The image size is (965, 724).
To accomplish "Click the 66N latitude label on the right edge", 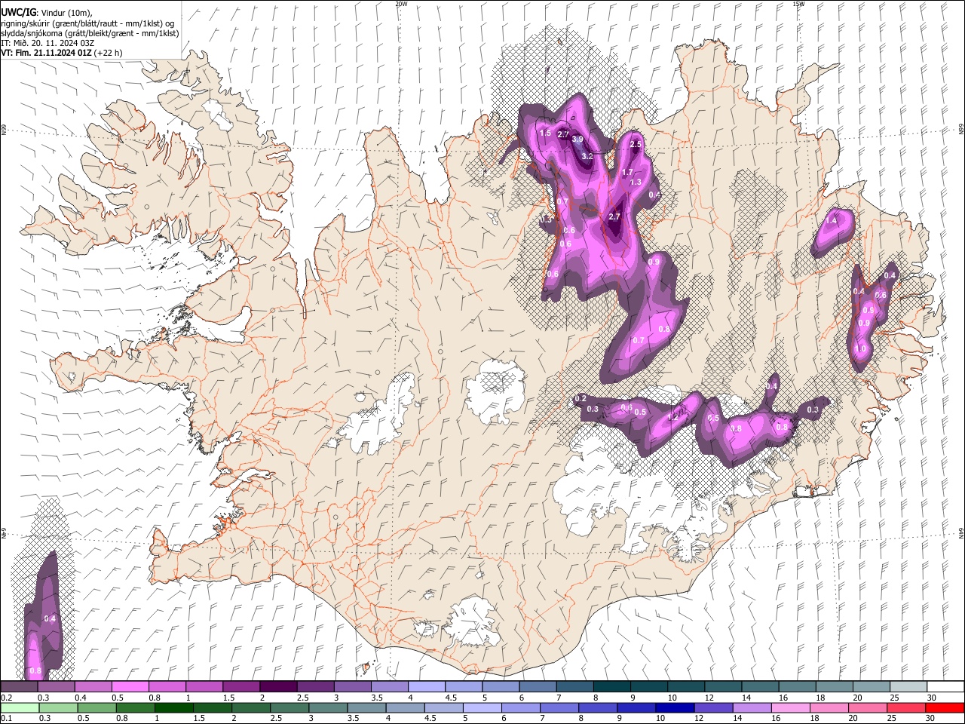I will [x=961, y=130].
